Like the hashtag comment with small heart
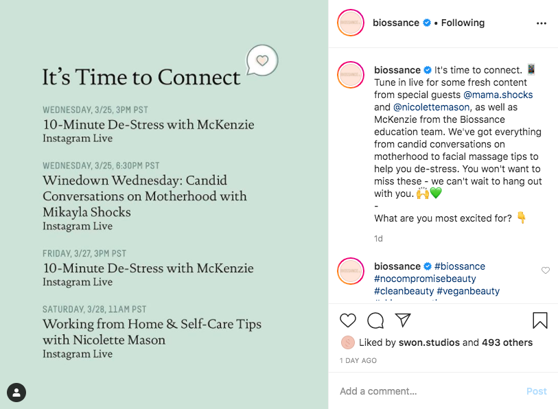Screen dimensions: 558x409 click(x=546, y=270)
